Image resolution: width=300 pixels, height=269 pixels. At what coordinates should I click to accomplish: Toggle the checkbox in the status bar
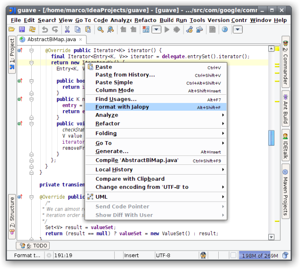tap(233, 255)
